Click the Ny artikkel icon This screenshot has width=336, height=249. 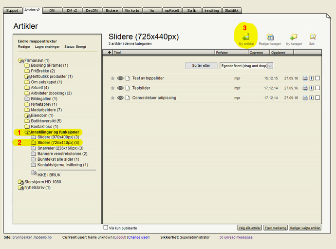coord(246,37)
